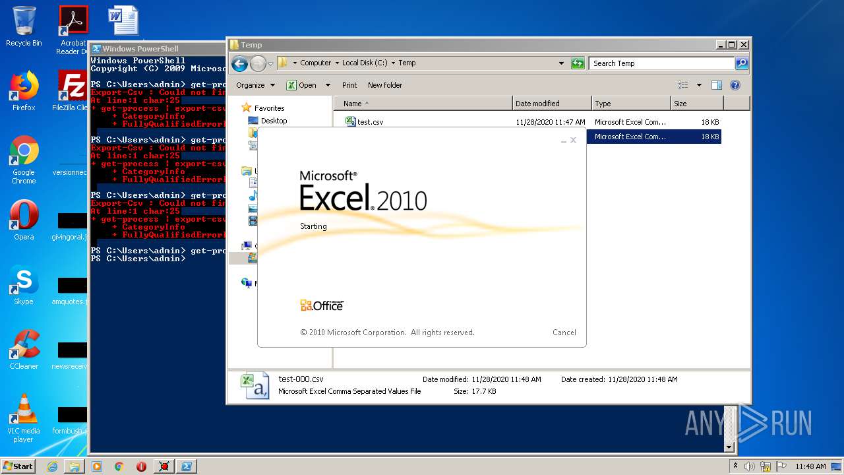The width and height of the screenshot is (844, 475).
Task: Open Google Chrome desktop icon
Action: 24,160
